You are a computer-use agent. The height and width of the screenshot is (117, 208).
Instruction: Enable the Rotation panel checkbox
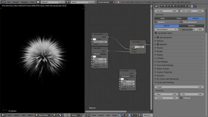(x=158, y=44)
